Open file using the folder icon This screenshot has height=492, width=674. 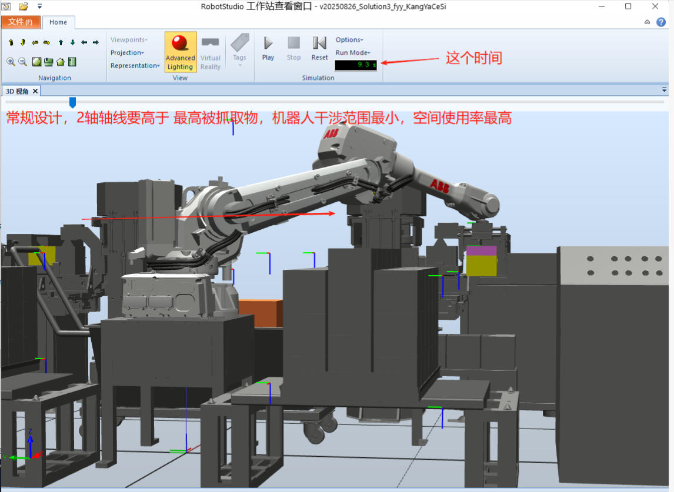(24, 6)
